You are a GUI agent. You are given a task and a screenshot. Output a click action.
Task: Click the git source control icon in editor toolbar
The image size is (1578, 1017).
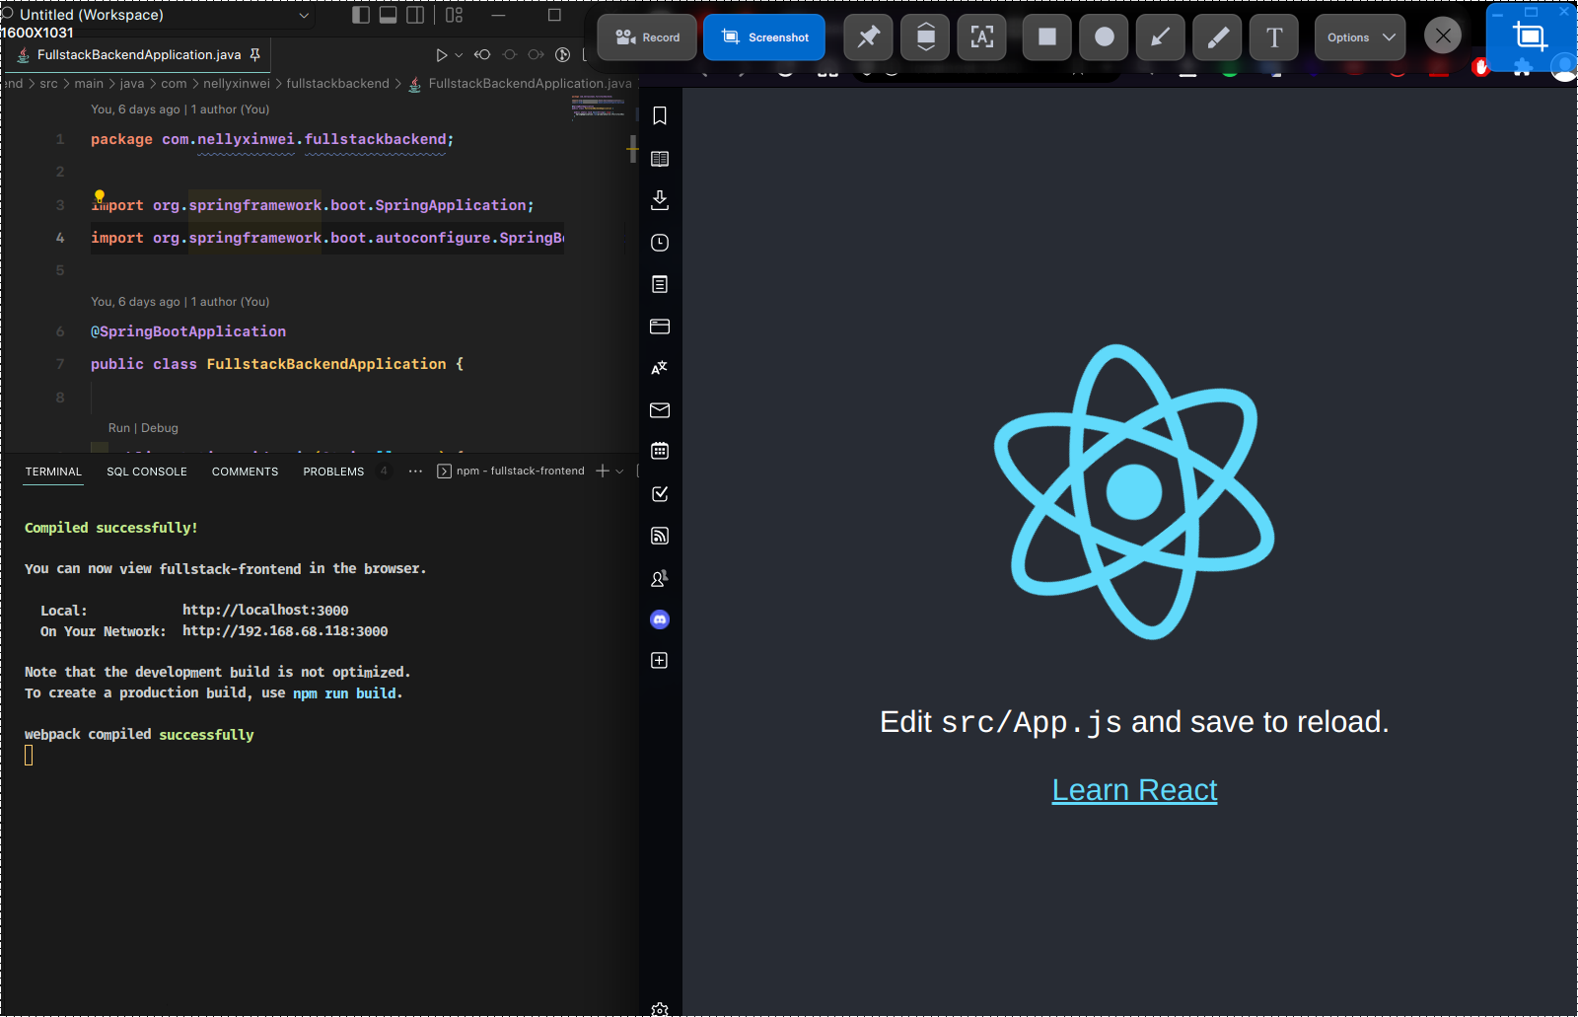point(562,55)
